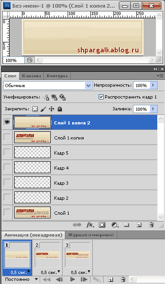Open Заливка slider arrow
Viewport: 165px width, 284px height.
[x=153, y=109]
